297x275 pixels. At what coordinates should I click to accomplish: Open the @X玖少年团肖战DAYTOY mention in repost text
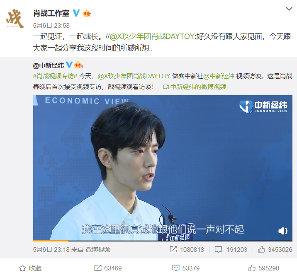click(x=152, y=36)
